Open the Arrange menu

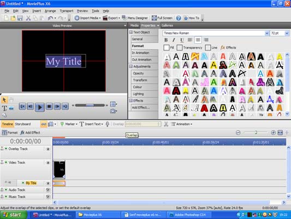50,11
